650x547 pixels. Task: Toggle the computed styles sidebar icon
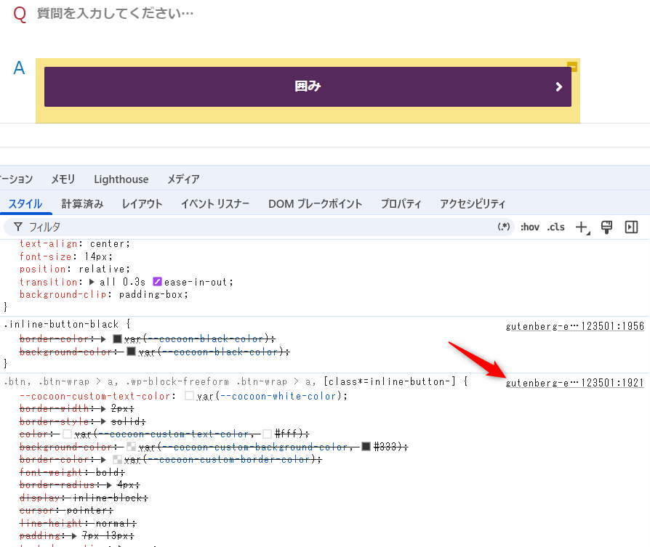[x=631, y=227]
